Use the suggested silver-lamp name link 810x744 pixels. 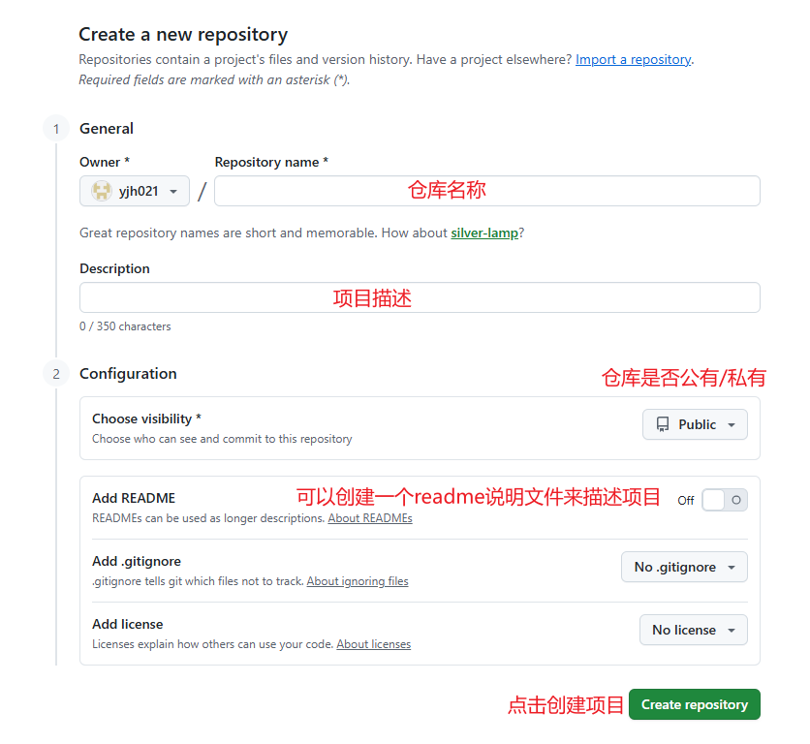tap(483, 232)
